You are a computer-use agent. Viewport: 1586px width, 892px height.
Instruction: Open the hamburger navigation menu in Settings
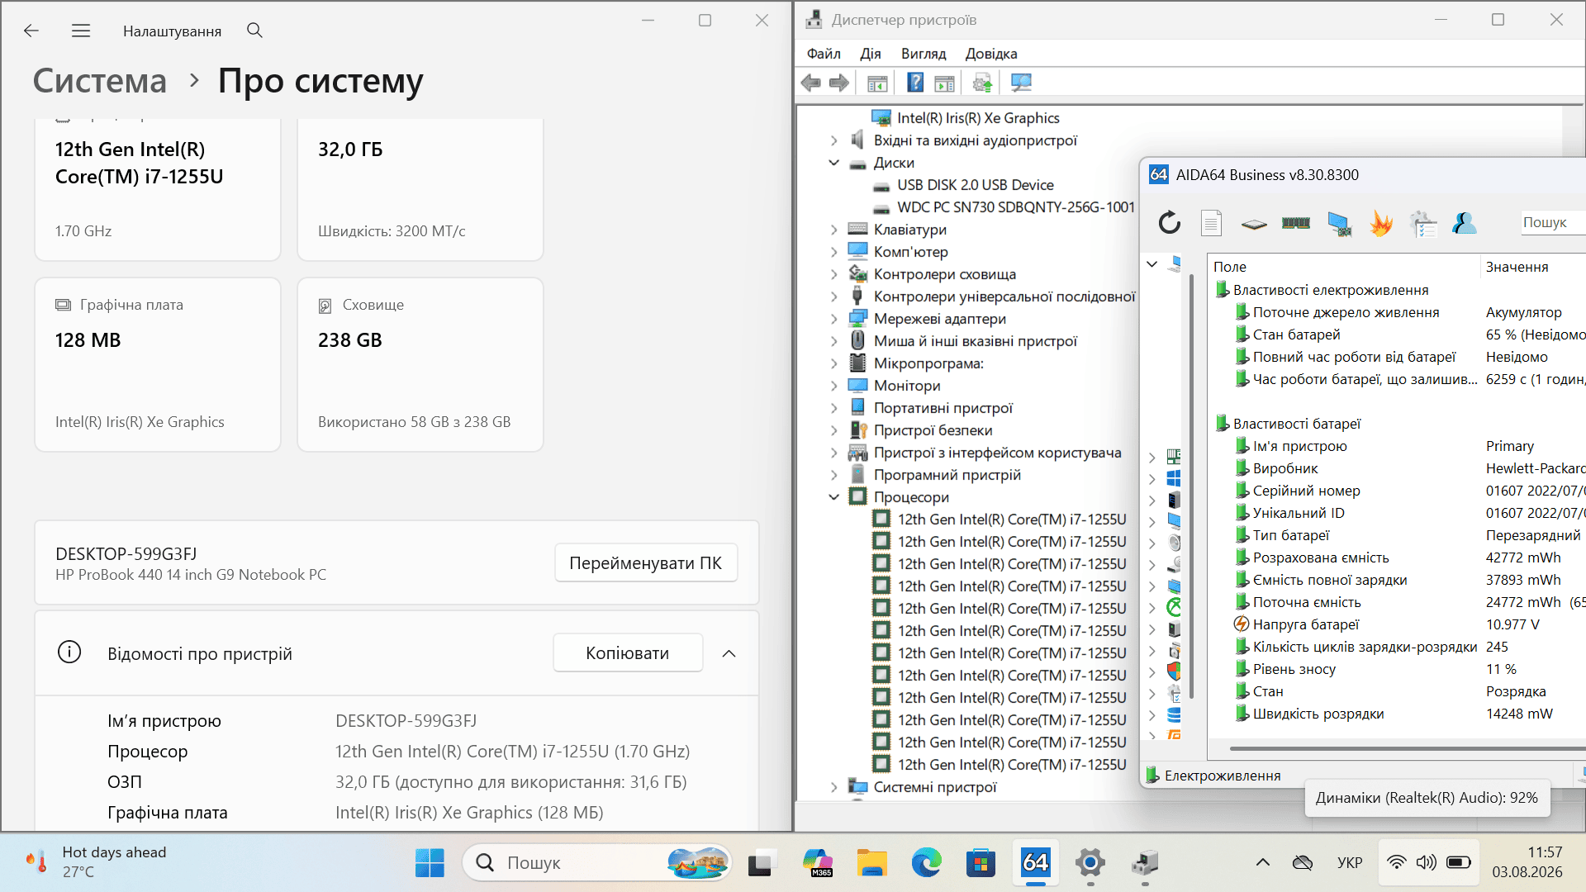(x=81, y=31)
